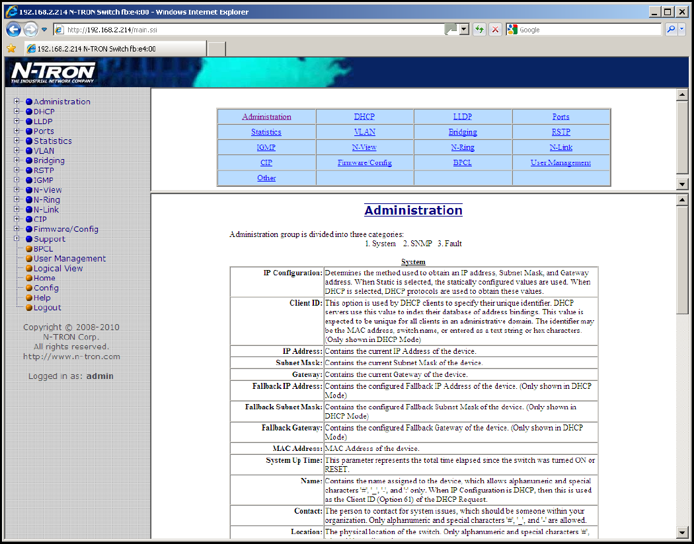Open the N-Ring link in top table
The width and height of the screenshot is (694, 544).
tap(463, 147)
